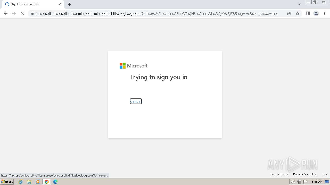Click 'Trying to sign you in' heading
This screenshot has height=185, width=330.
[x=159, y=77]
